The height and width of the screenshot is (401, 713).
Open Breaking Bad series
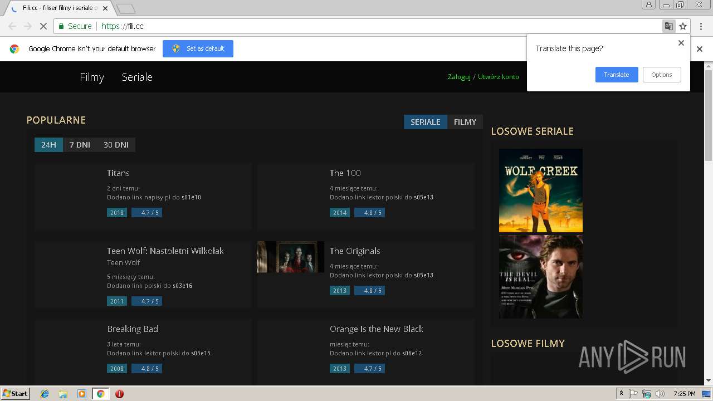(x=133, y=329)
